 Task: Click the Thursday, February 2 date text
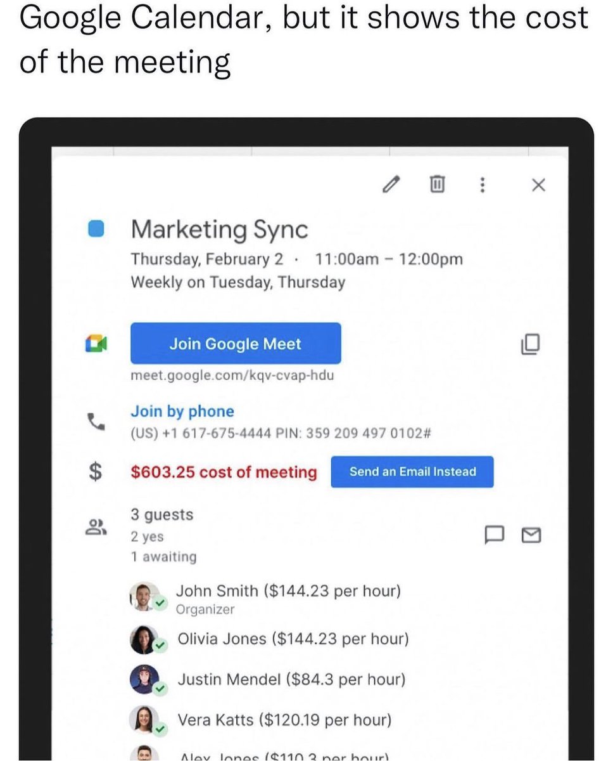point(207,259)
